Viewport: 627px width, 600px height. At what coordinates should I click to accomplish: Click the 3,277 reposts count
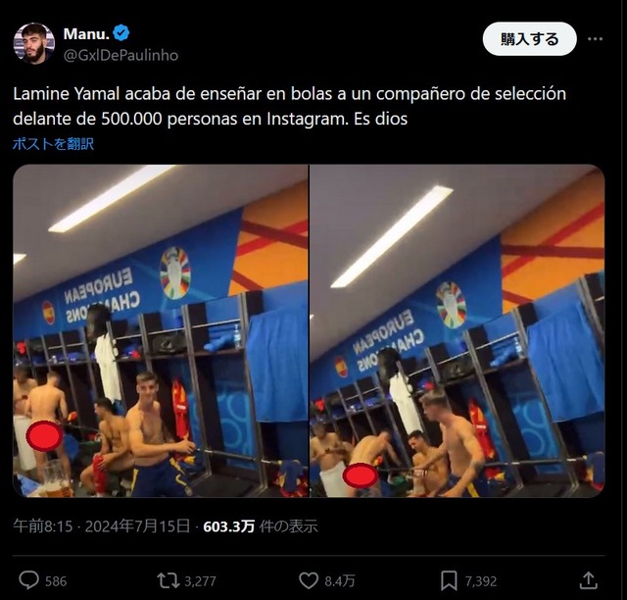pyautogui.click(x=200, y=581)
